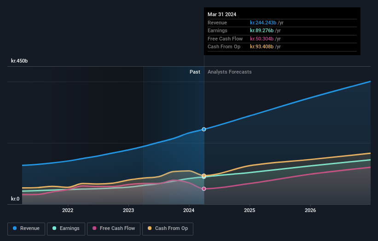The image size is (378, 241).
Task: Select the pink Free Cash Flow data point
Action: [204, 189]
